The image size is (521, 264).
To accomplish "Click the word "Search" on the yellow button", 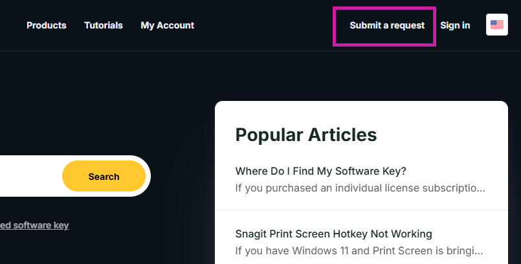I will pos(104,177).
